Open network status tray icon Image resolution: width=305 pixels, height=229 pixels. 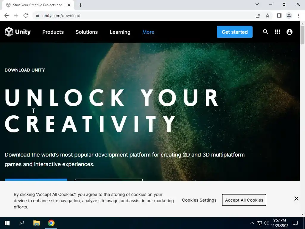point(259,223)
